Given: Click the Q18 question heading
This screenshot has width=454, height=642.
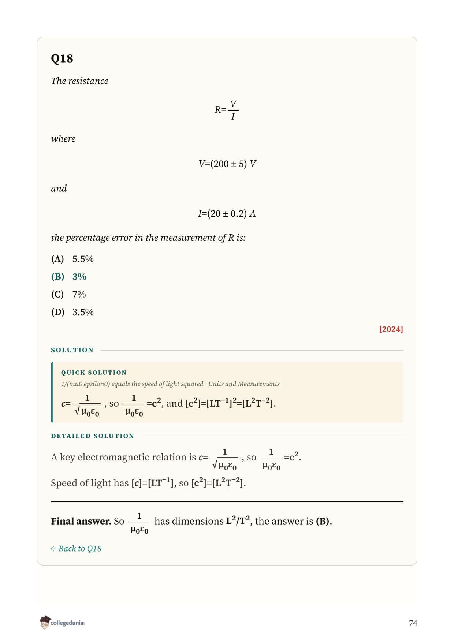Looking at the screenshot, I should [62, 59].
